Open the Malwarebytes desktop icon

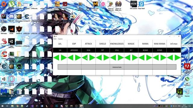point(4,93)
